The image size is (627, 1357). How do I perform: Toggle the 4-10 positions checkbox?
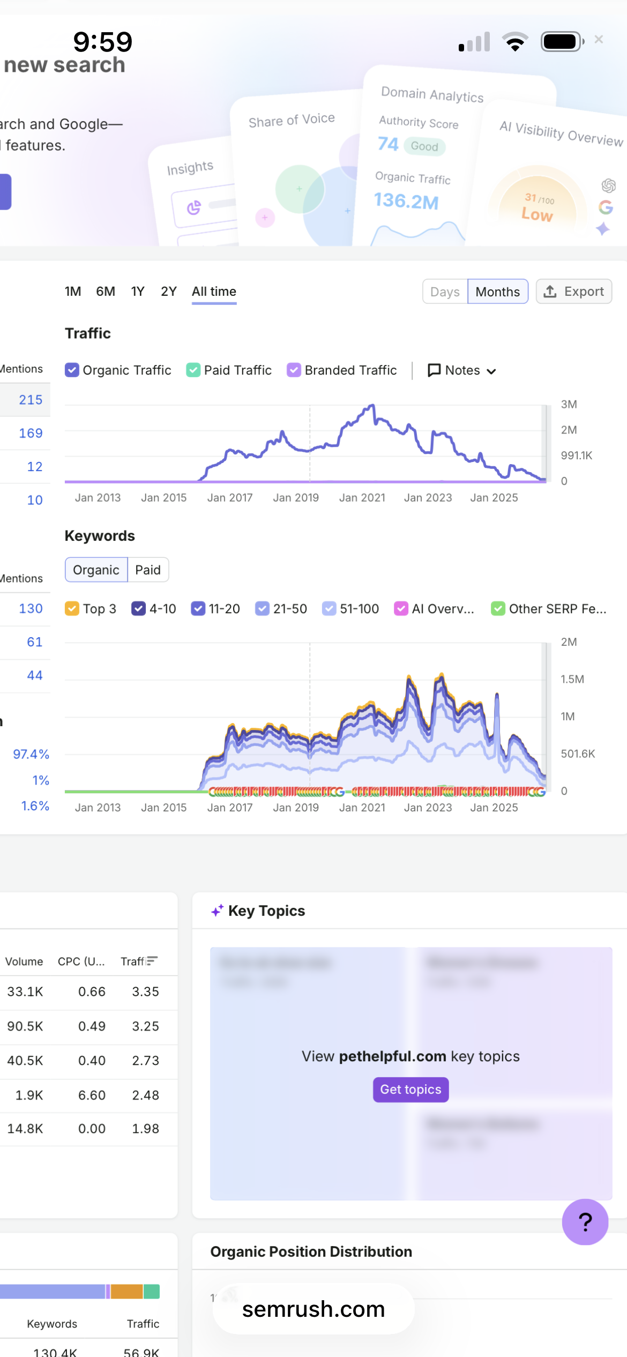(x=139, y=609)
